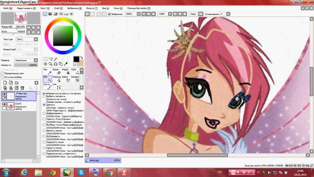Select the Удалить Точку/Сегмент radio option
314x177 pixels.
click(x=44, y=119)
